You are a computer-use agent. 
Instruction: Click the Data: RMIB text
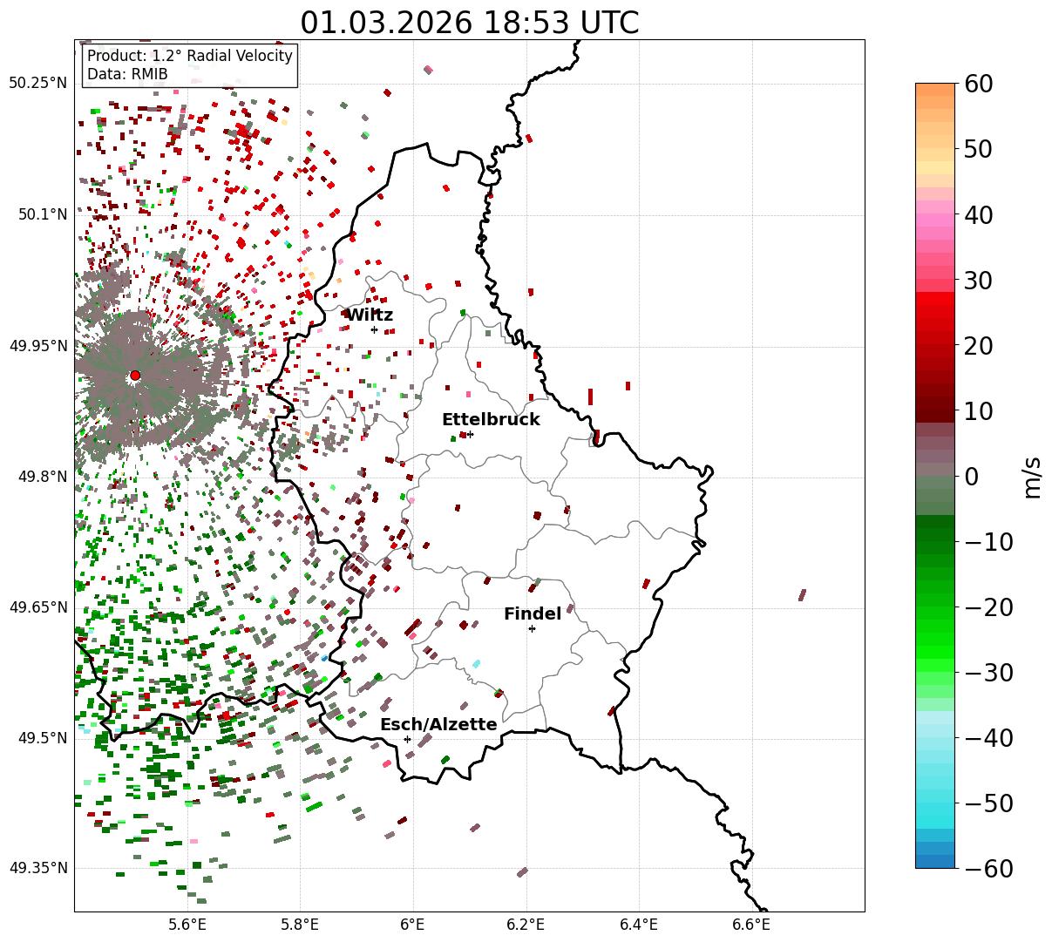[127, 75]
